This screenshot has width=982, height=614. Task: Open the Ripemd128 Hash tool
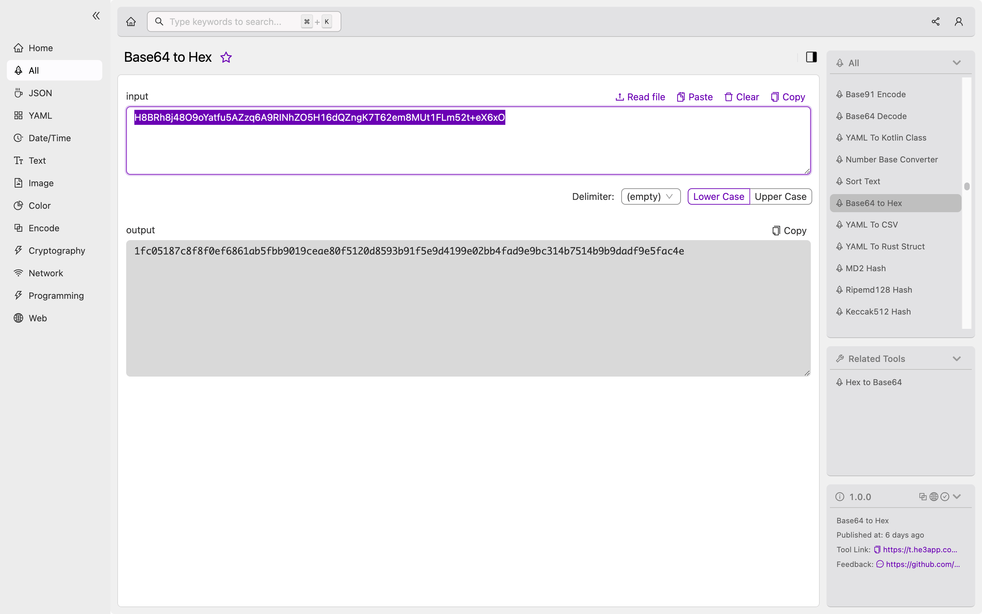coord(879,289)
